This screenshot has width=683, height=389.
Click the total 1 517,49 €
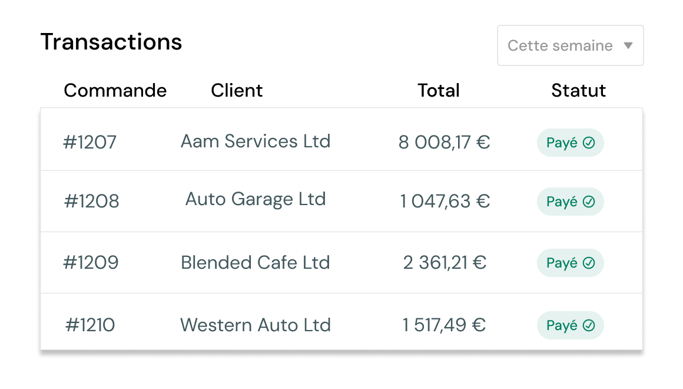(444, 325)
